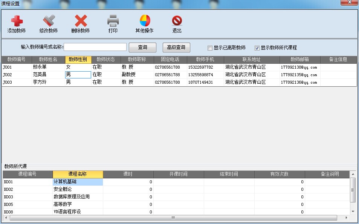Screen dimensions: 359x224
Task: Open Other Operations pie chart icon
Action: pos(145,21)
